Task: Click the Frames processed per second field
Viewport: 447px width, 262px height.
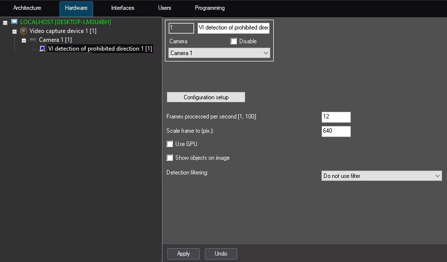Action: [x=336, y=117]
